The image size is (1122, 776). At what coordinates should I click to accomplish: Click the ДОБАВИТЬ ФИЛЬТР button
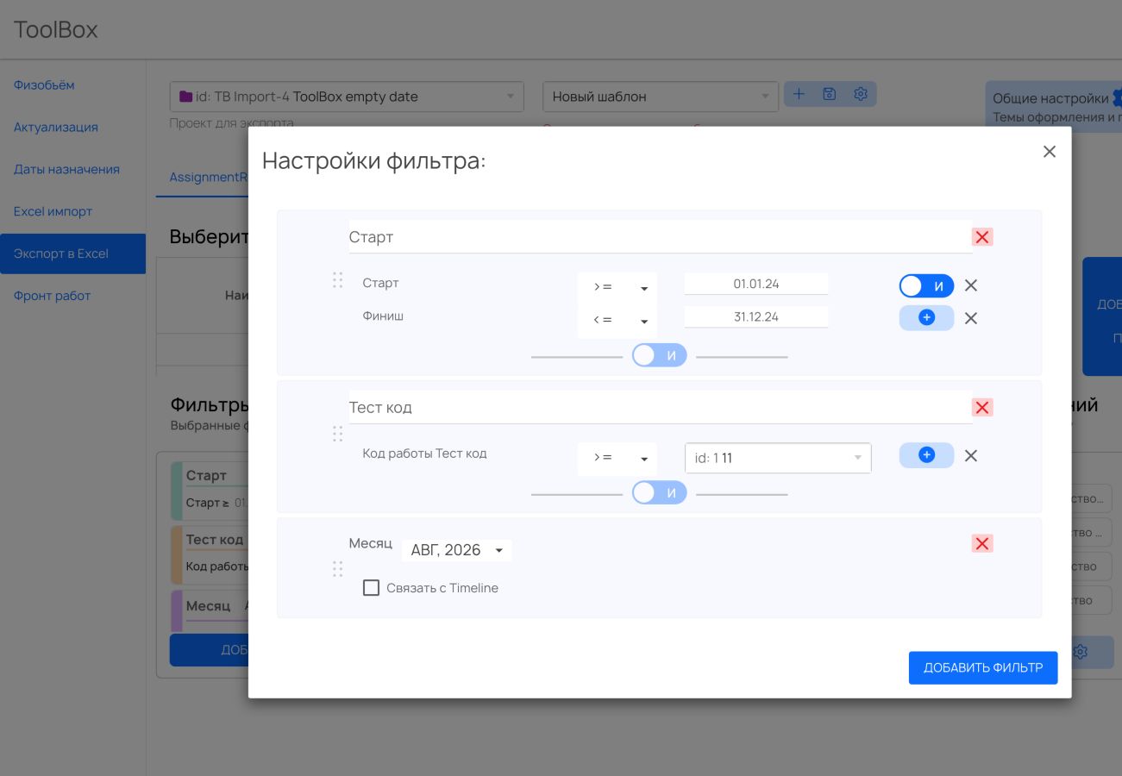[983, 668]
